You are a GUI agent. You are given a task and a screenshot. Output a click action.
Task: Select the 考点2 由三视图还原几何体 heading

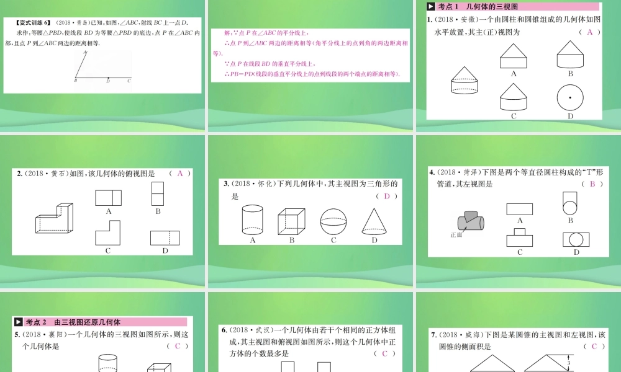pos(73,322)
